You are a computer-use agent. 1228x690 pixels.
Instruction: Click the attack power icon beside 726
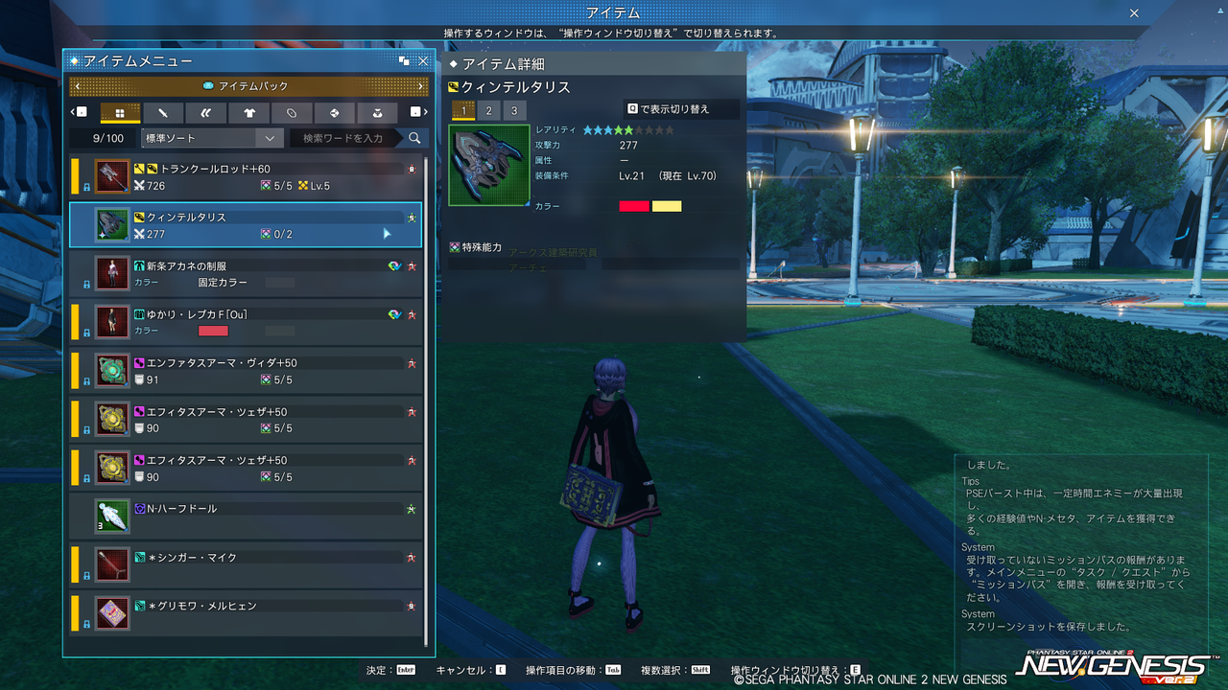click(x=140, y=185)
